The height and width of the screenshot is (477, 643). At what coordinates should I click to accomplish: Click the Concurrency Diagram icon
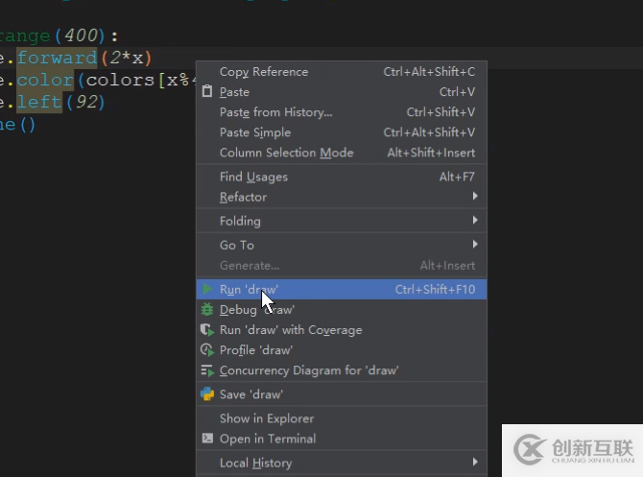(207, 370)
